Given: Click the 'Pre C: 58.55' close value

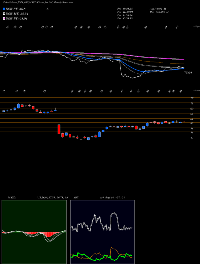Looking at the screenshot, I should [125, 18].
